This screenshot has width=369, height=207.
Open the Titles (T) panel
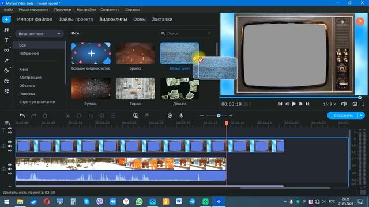pos(6,40)
